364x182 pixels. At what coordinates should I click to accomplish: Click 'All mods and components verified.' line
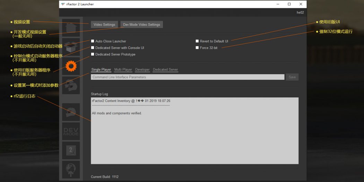117,113
